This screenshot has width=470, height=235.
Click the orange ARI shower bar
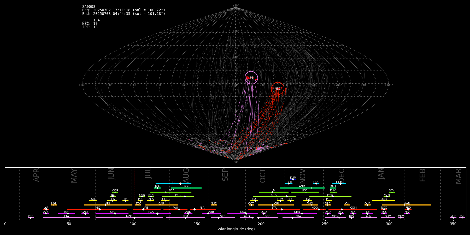108,205
